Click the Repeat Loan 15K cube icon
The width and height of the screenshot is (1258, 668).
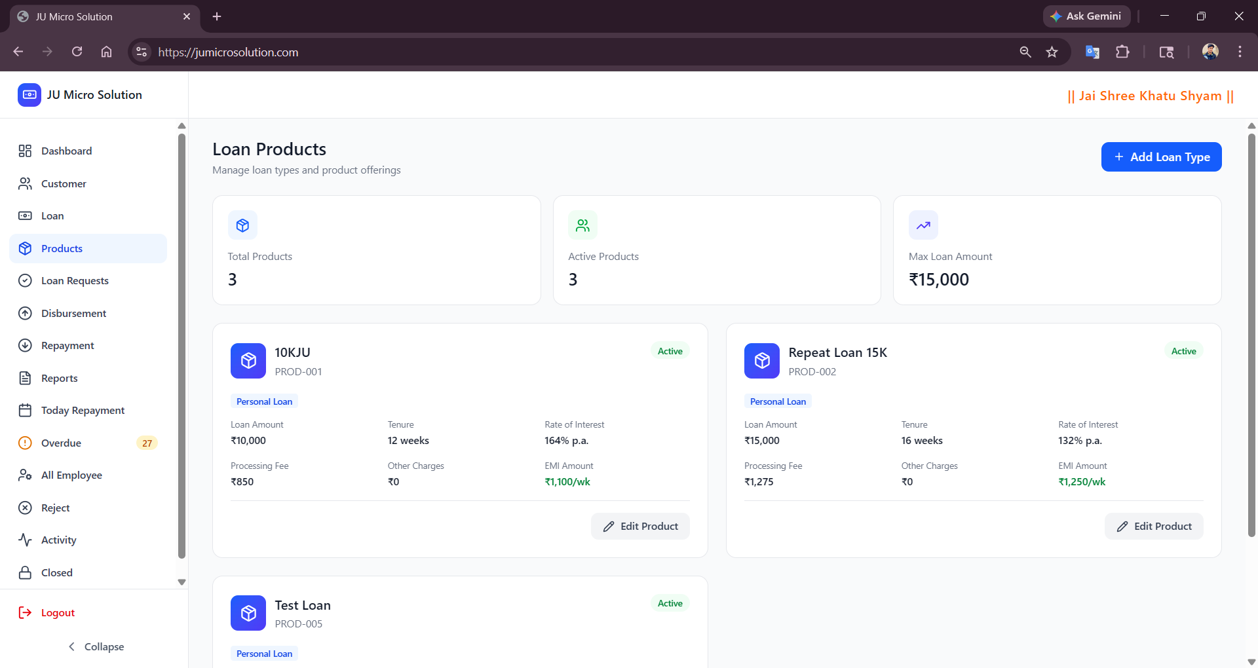coord(762,361)
